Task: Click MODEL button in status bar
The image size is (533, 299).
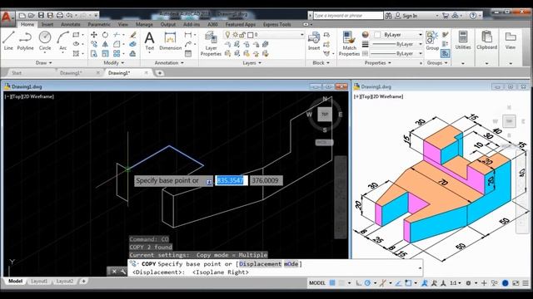Action: [x=317, y=282]
